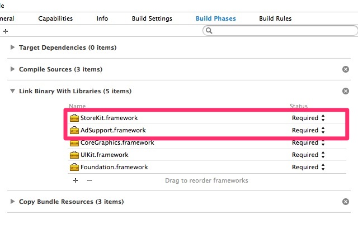Open Foundation.framework status popup
Viewport: 358px width, 229px height.
[x=308, y=167]
